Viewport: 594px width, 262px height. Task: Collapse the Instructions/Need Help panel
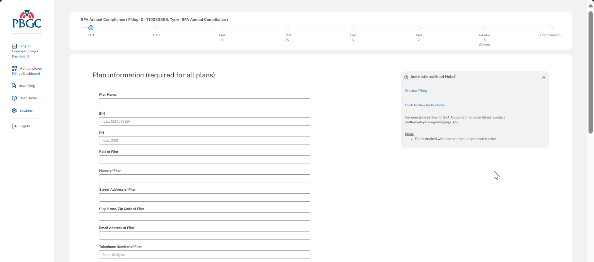(544, 77)
